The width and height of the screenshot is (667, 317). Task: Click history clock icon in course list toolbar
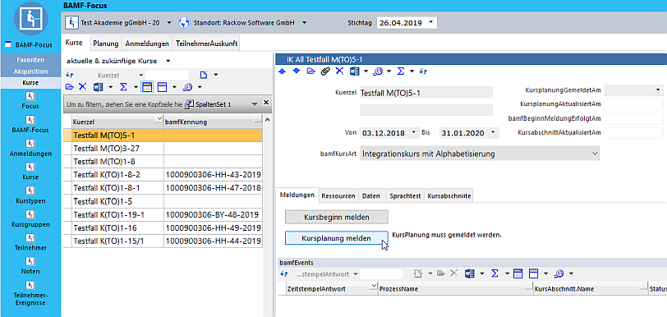[188, 87]
